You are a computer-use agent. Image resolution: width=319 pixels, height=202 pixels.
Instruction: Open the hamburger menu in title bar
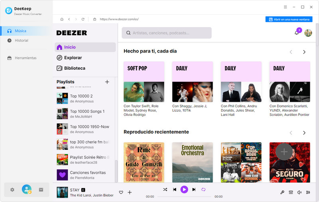point(285,7)
